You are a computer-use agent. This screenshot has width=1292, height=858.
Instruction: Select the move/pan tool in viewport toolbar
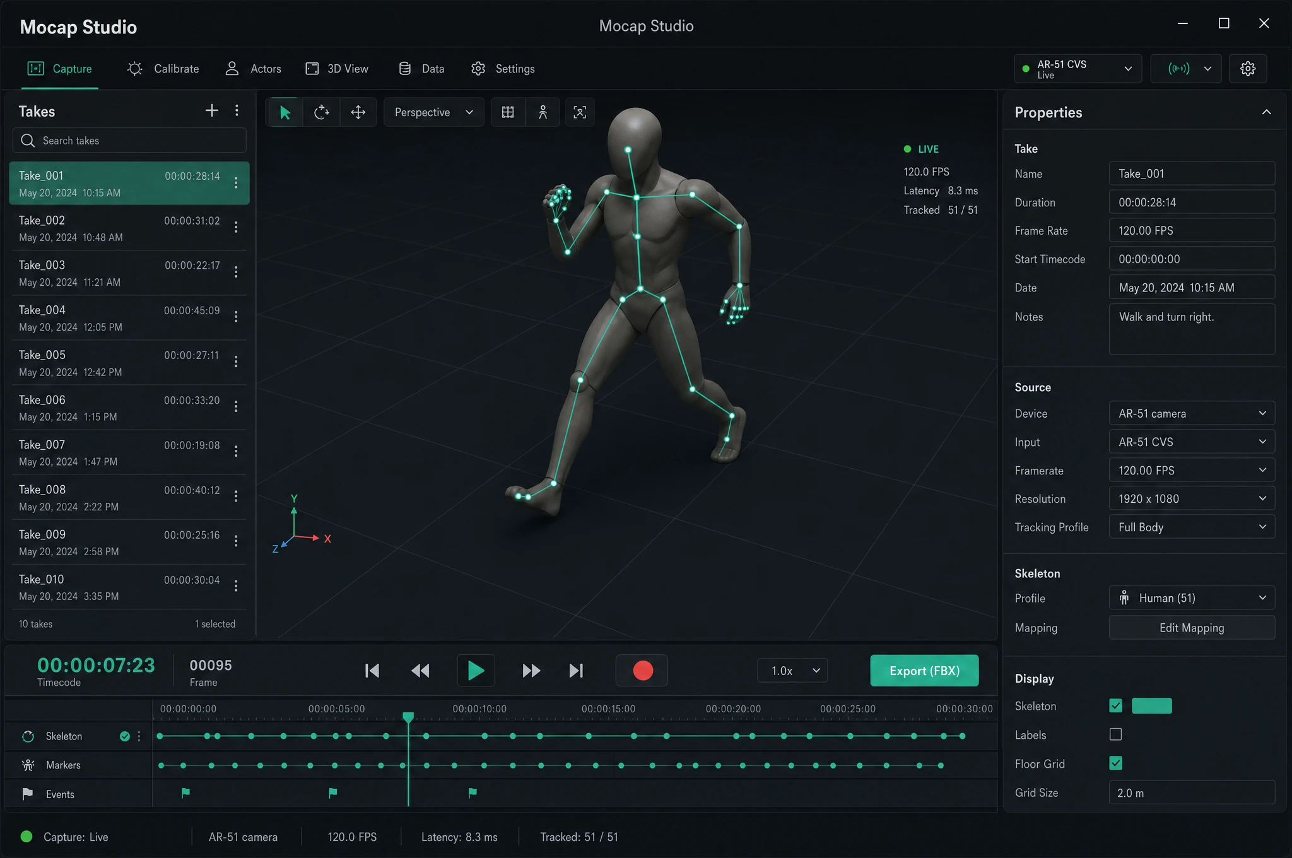(x=358, y=112)
